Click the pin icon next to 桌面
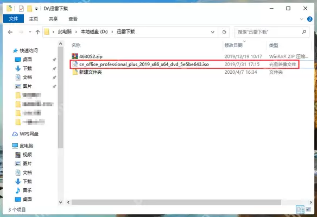The image size is (317, 217). click(54, 60)
